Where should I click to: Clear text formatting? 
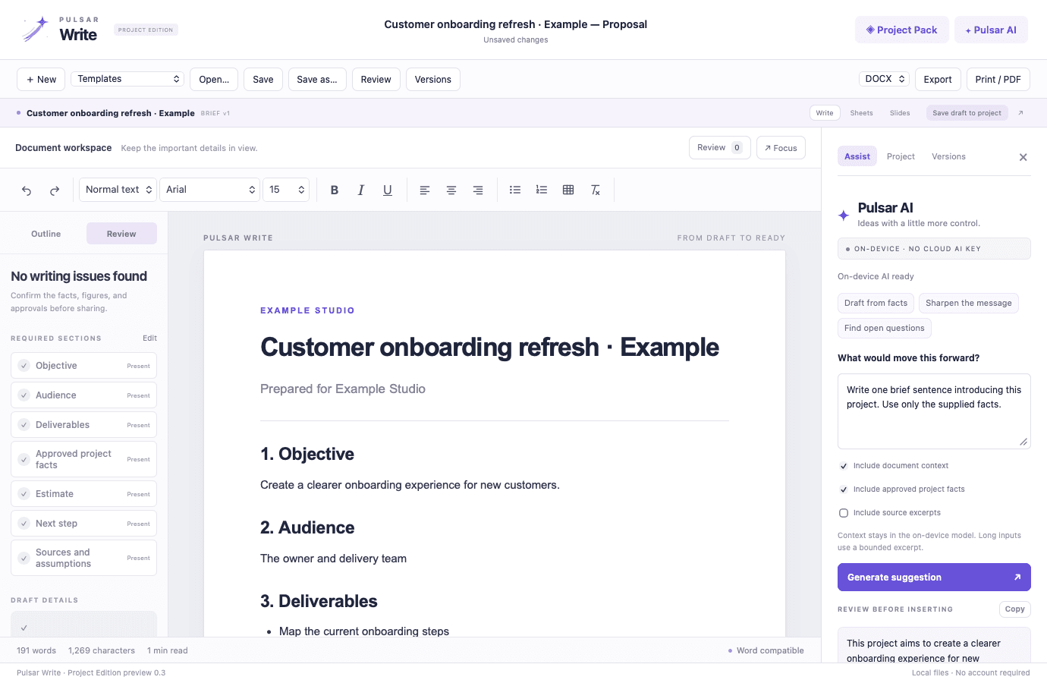tap(596, 190)
